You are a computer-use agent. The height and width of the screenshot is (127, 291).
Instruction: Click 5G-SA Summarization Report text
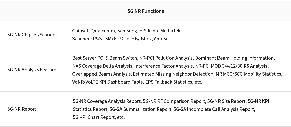tap(140, 109)
